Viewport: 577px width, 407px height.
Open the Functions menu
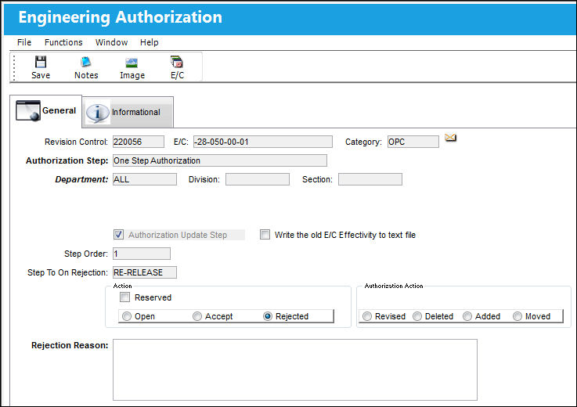63,42
